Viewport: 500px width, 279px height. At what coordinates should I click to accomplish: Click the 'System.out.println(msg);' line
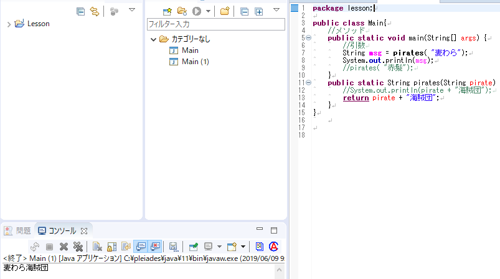(x=389, y=60)
